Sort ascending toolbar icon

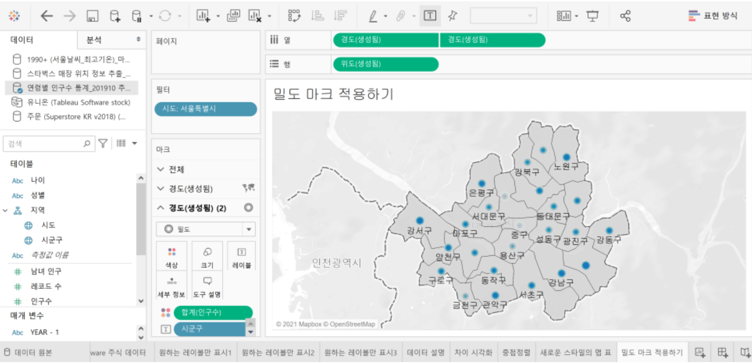click(x=317, y=16)
